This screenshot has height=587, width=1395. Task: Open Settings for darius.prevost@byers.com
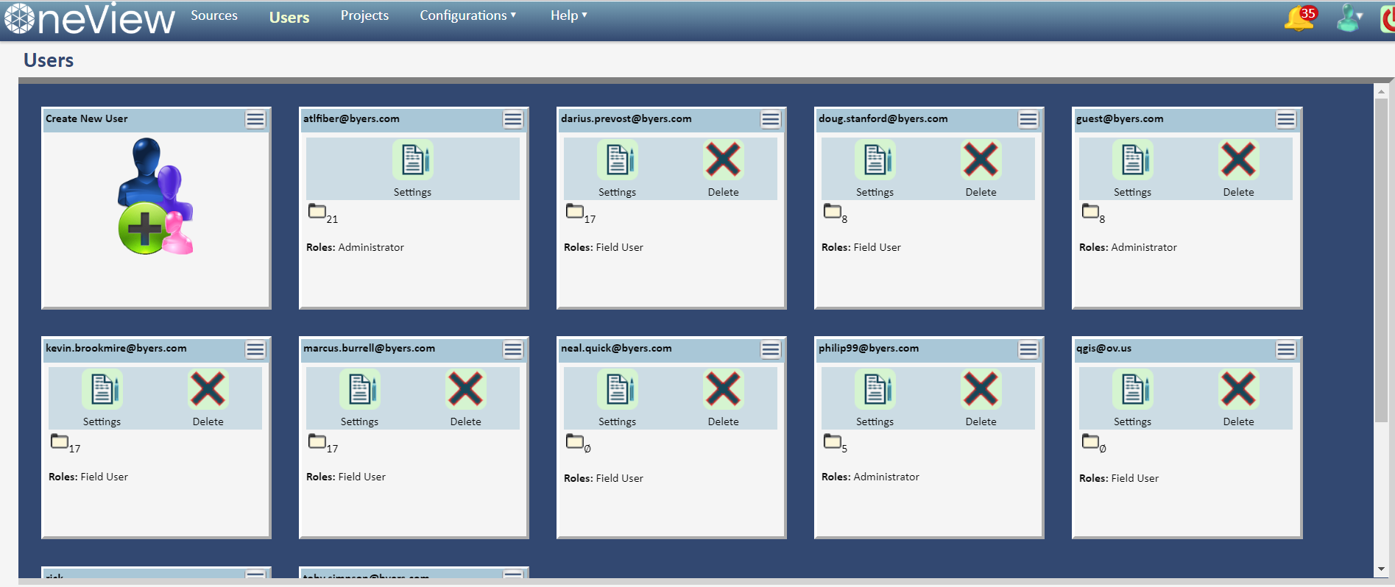[617, 160]
